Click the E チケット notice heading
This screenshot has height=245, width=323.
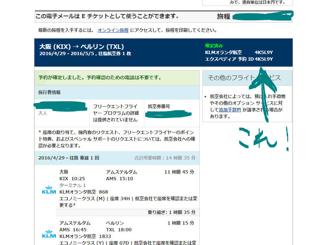point(108,16)
